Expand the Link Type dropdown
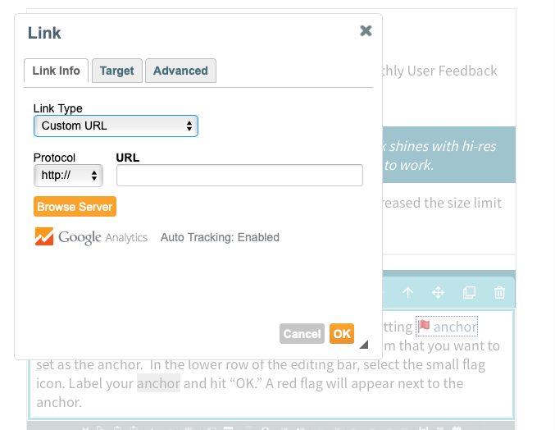The height and width of the screenshot is (430, 555). coord(116,126)
